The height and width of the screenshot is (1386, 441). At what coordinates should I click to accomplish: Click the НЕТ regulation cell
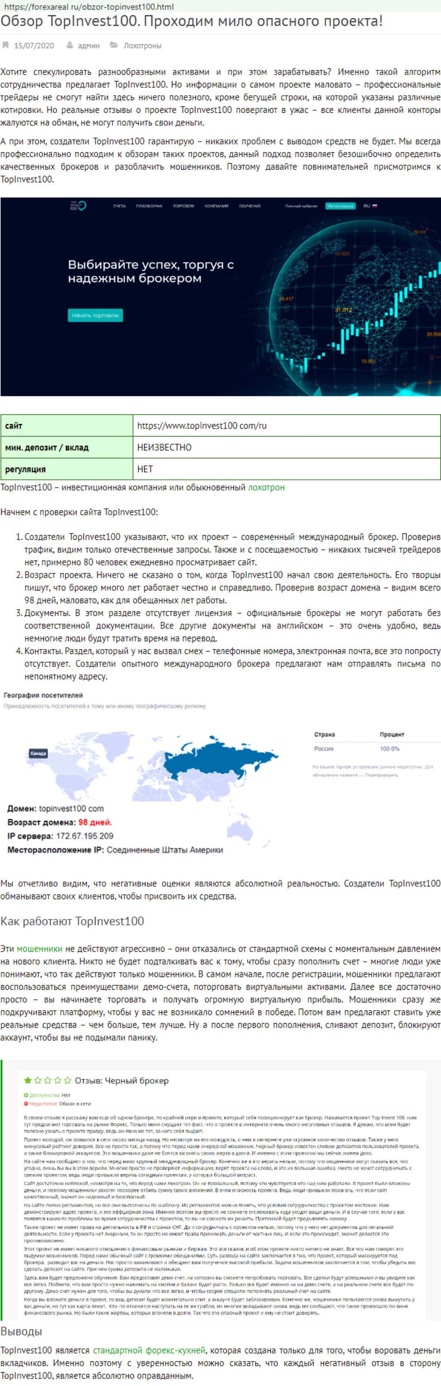pyautogui.click(x=287, y=469)
